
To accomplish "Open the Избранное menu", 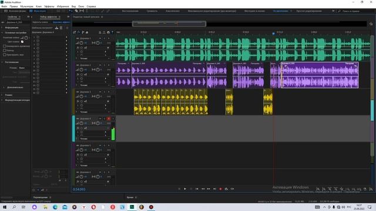I will 63,6.
